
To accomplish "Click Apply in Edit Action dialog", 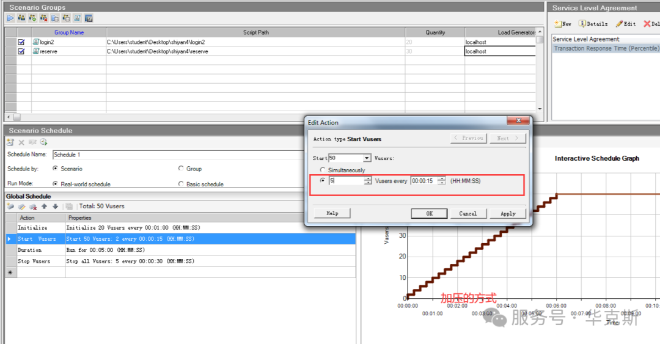I will 508,213.
